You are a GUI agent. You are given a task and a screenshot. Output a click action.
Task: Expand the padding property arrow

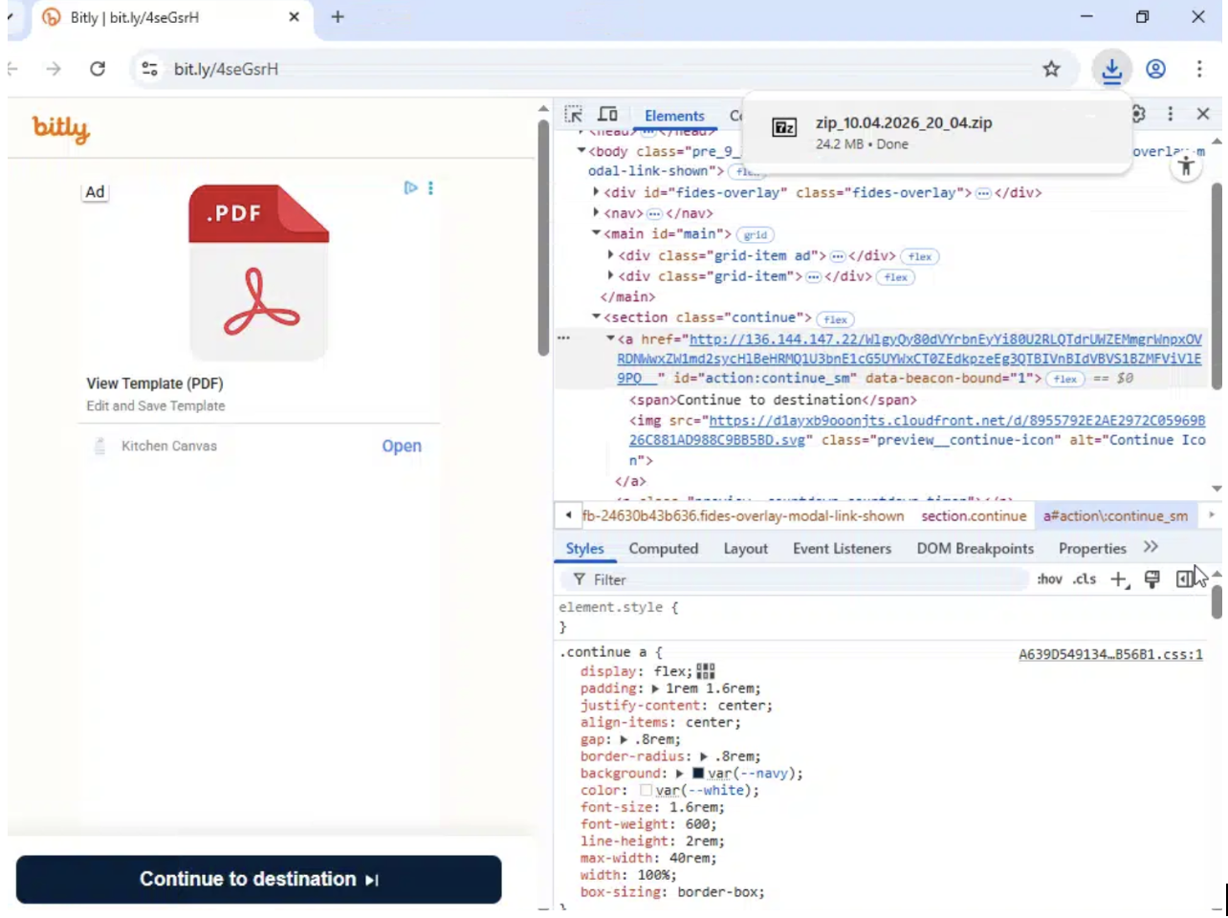655,688
